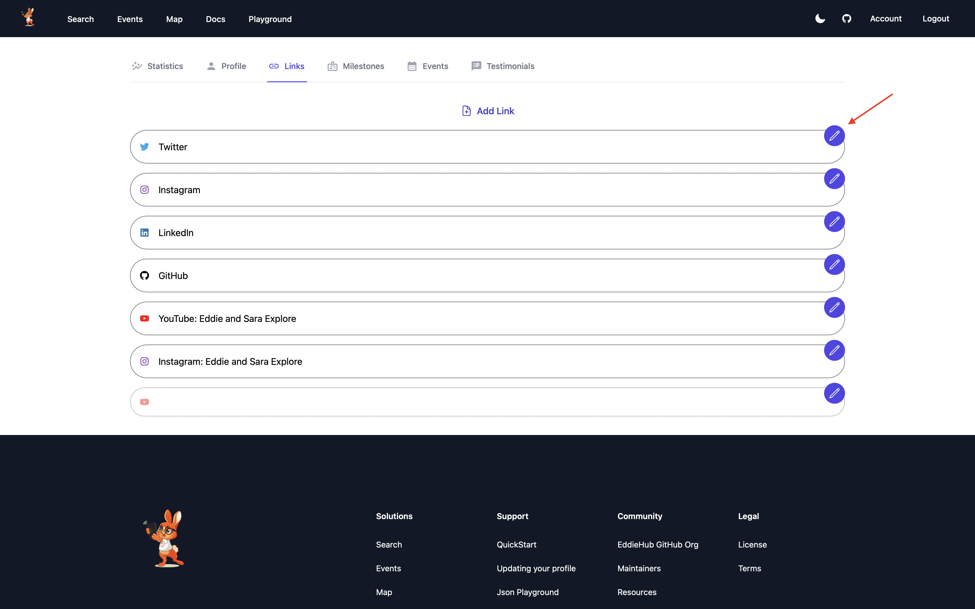Click the Add Link button
The width and height of the screenshot is (975, 609).
(x=488, y=110)
